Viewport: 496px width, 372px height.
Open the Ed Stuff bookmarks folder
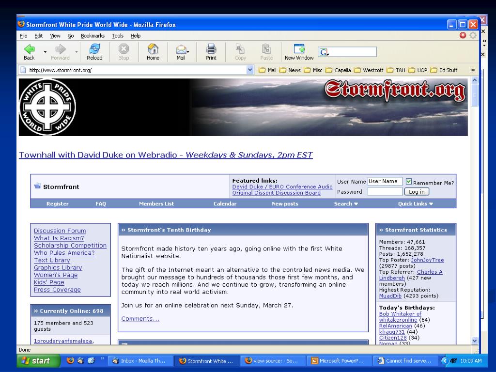click(x=444, y=70)
